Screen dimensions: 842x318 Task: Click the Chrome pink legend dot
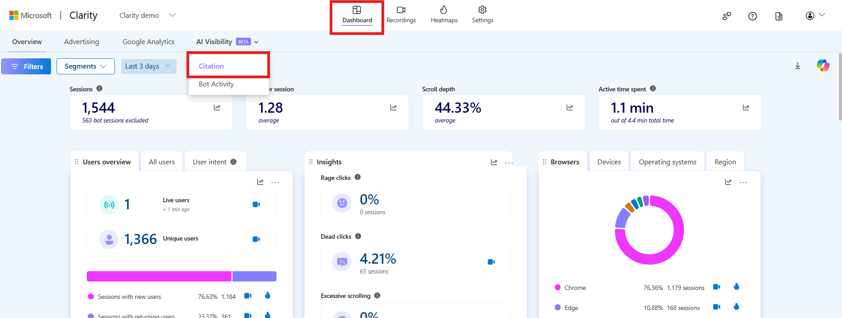(557, 287)
